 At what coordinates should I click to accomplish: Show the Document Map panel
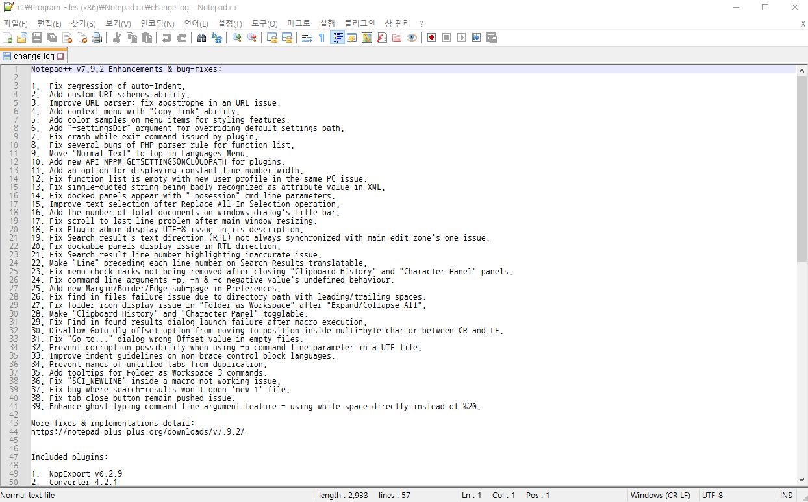coord(367,38)
